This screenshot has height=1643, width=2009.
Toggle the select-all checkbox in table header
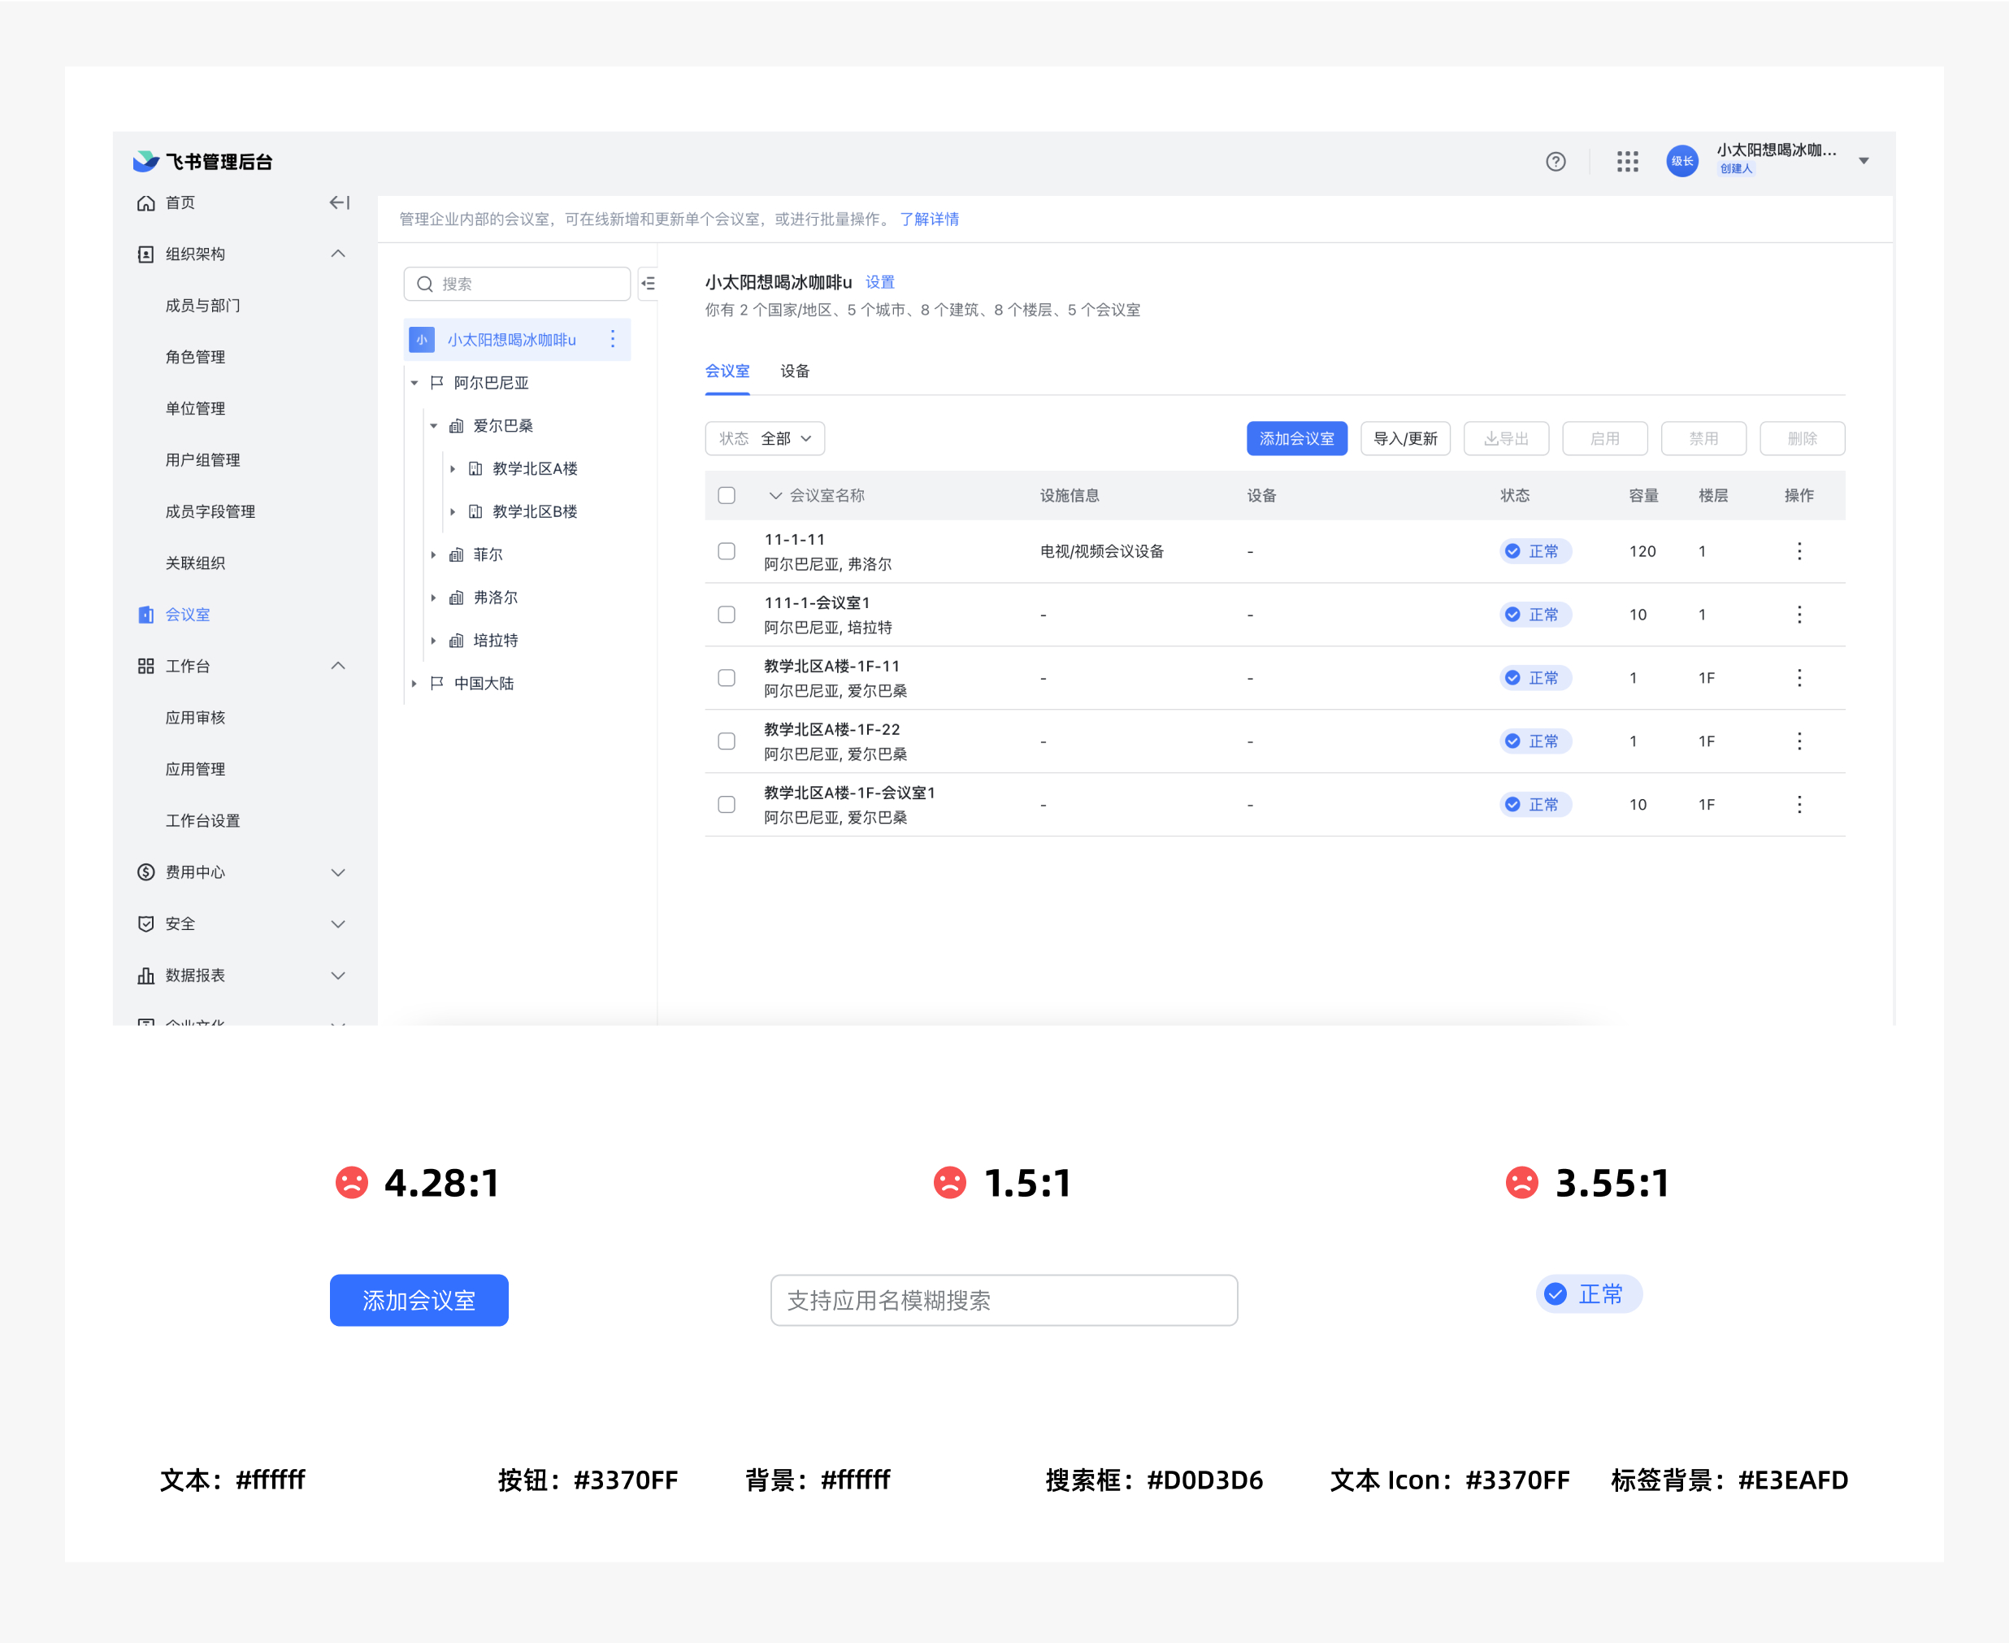tap(727, 495)
